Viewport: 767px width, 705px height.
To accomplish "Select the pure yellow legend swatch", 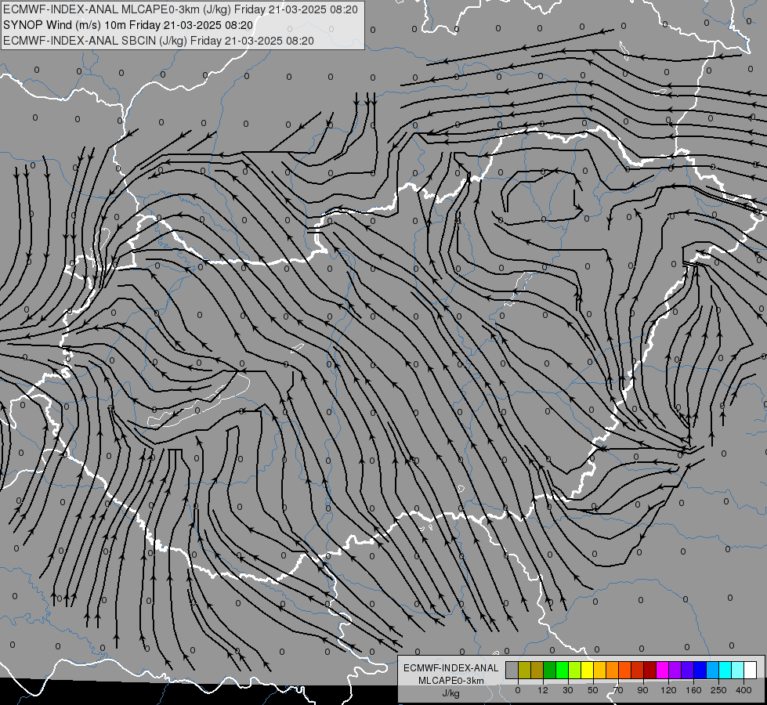I will 588,670.
